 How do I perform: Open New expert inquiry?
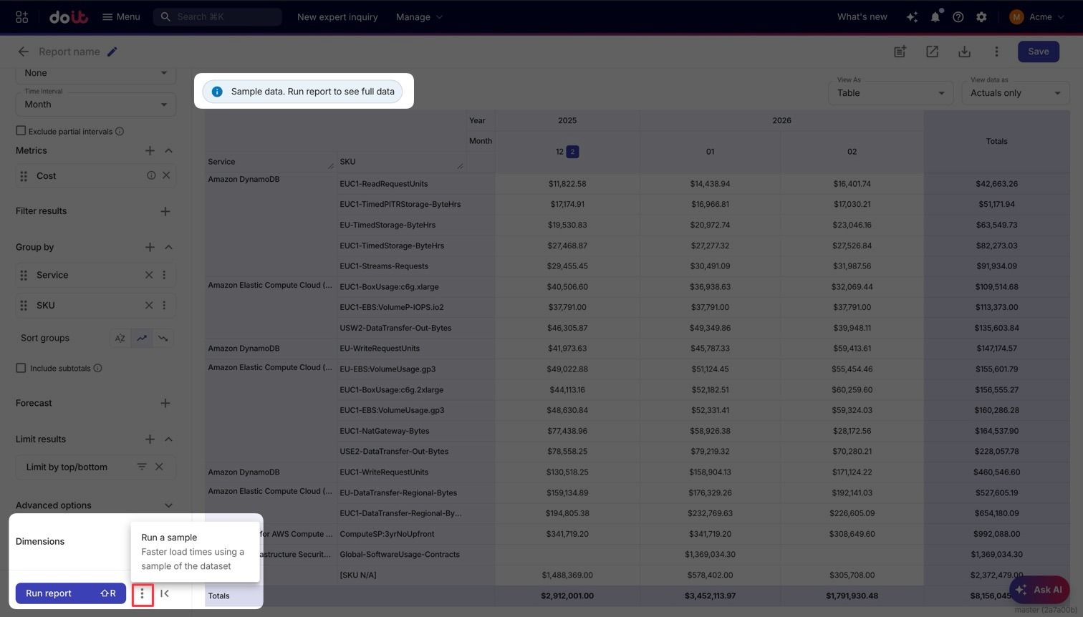(x=337, y=16)
